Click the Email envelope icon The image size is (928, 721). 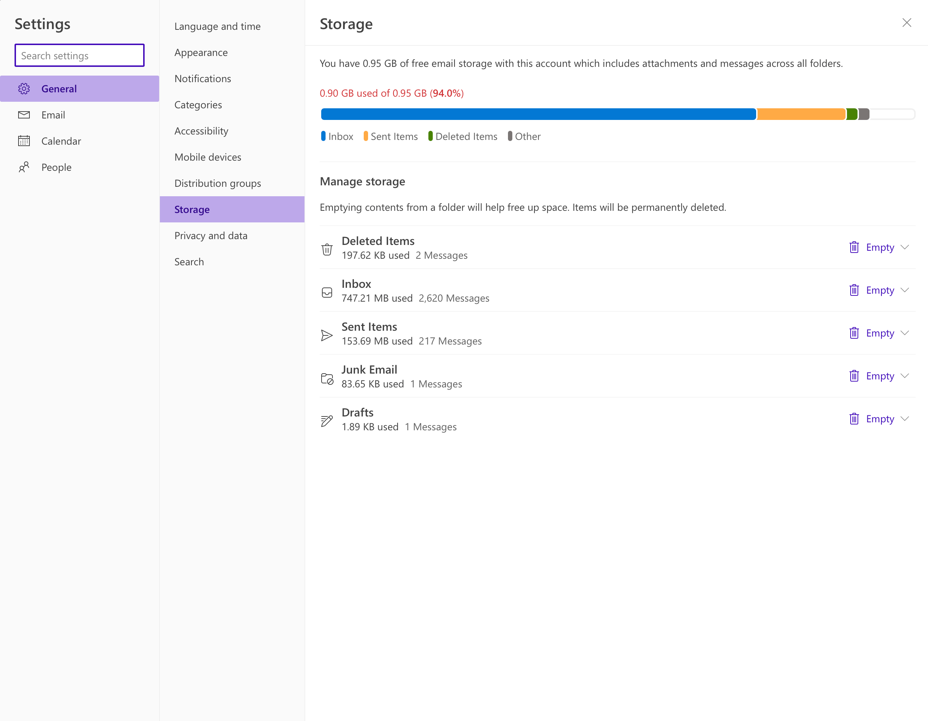coord(24,115)
